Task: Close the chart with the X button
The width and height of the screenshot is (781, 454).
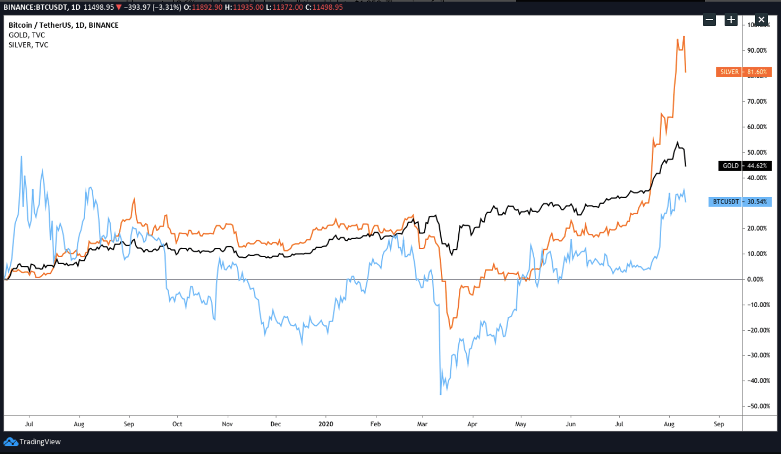Action: pyautogui.click(x=761, y=20)
